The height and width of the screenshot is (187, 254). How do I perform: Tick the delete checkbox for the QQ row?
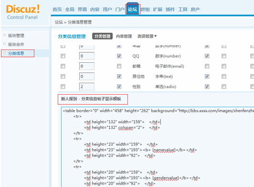[63, 56]
